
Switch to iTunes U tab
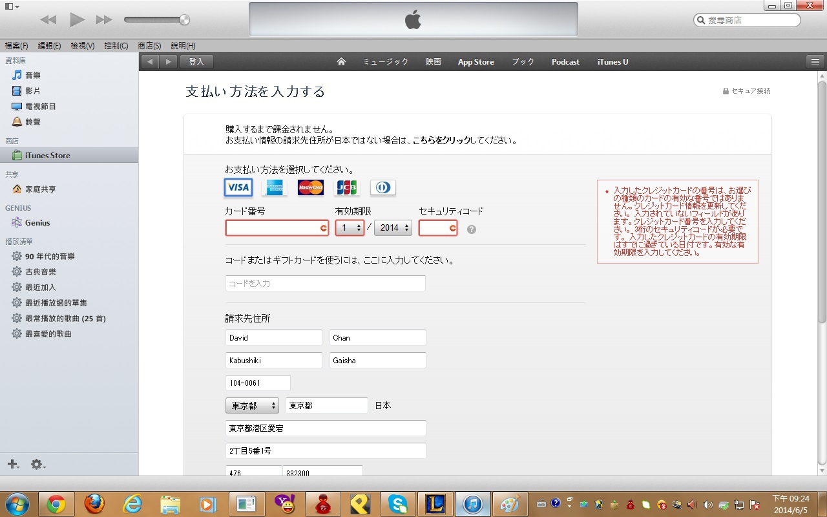tap(613, 62)
